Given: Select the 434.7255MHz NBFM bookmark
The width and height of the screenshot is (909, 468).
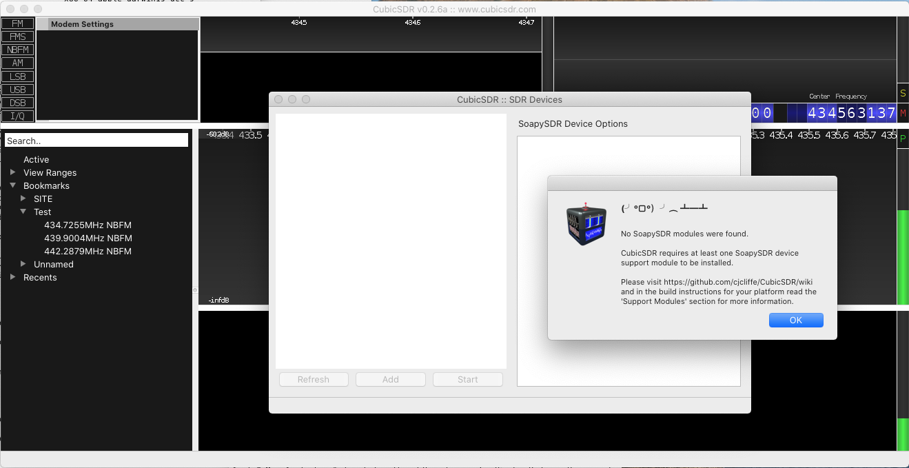Looking at the screenshot, I should [x=88, y=225].
